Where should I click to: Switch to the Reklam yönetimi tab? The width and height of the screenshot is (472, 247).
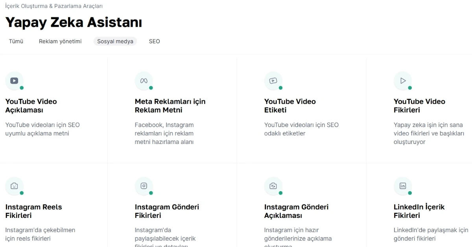coord(60,41)
